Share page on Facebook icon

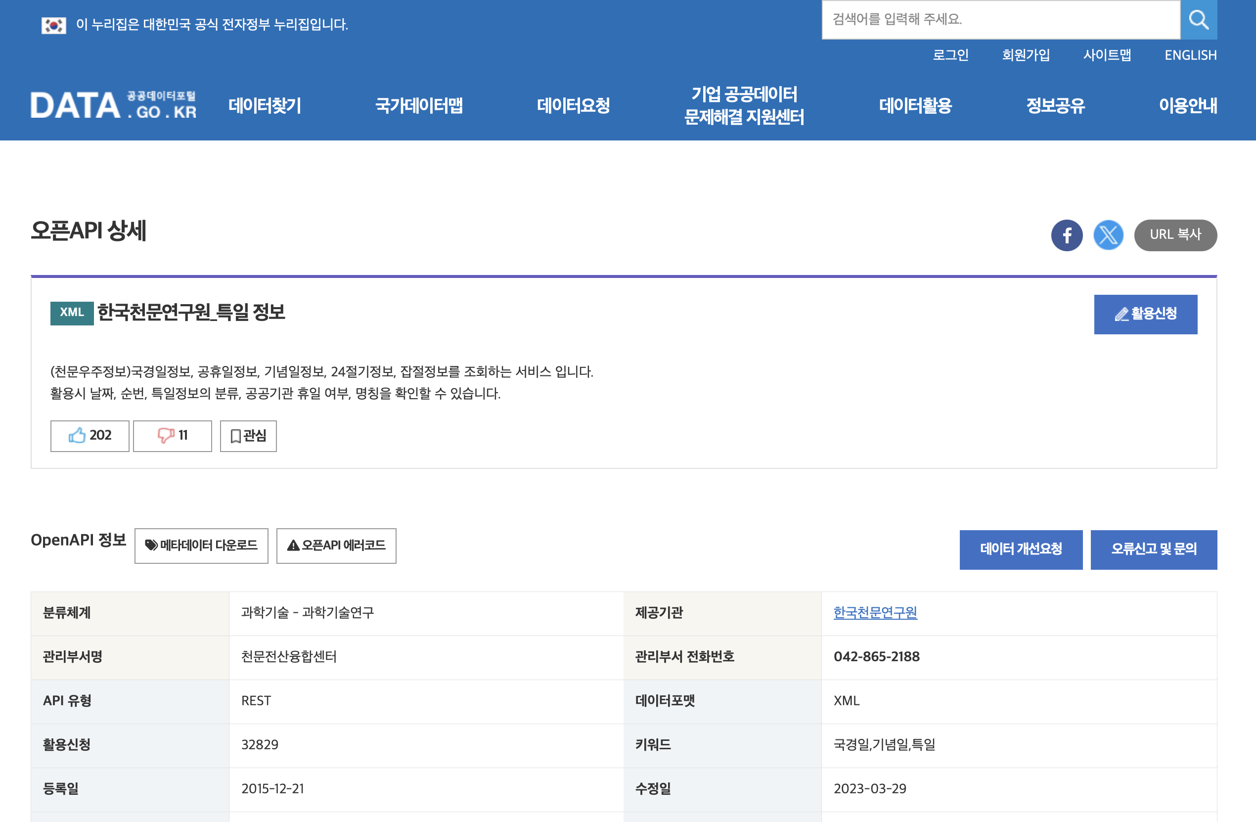click(x=1067, y=235)
